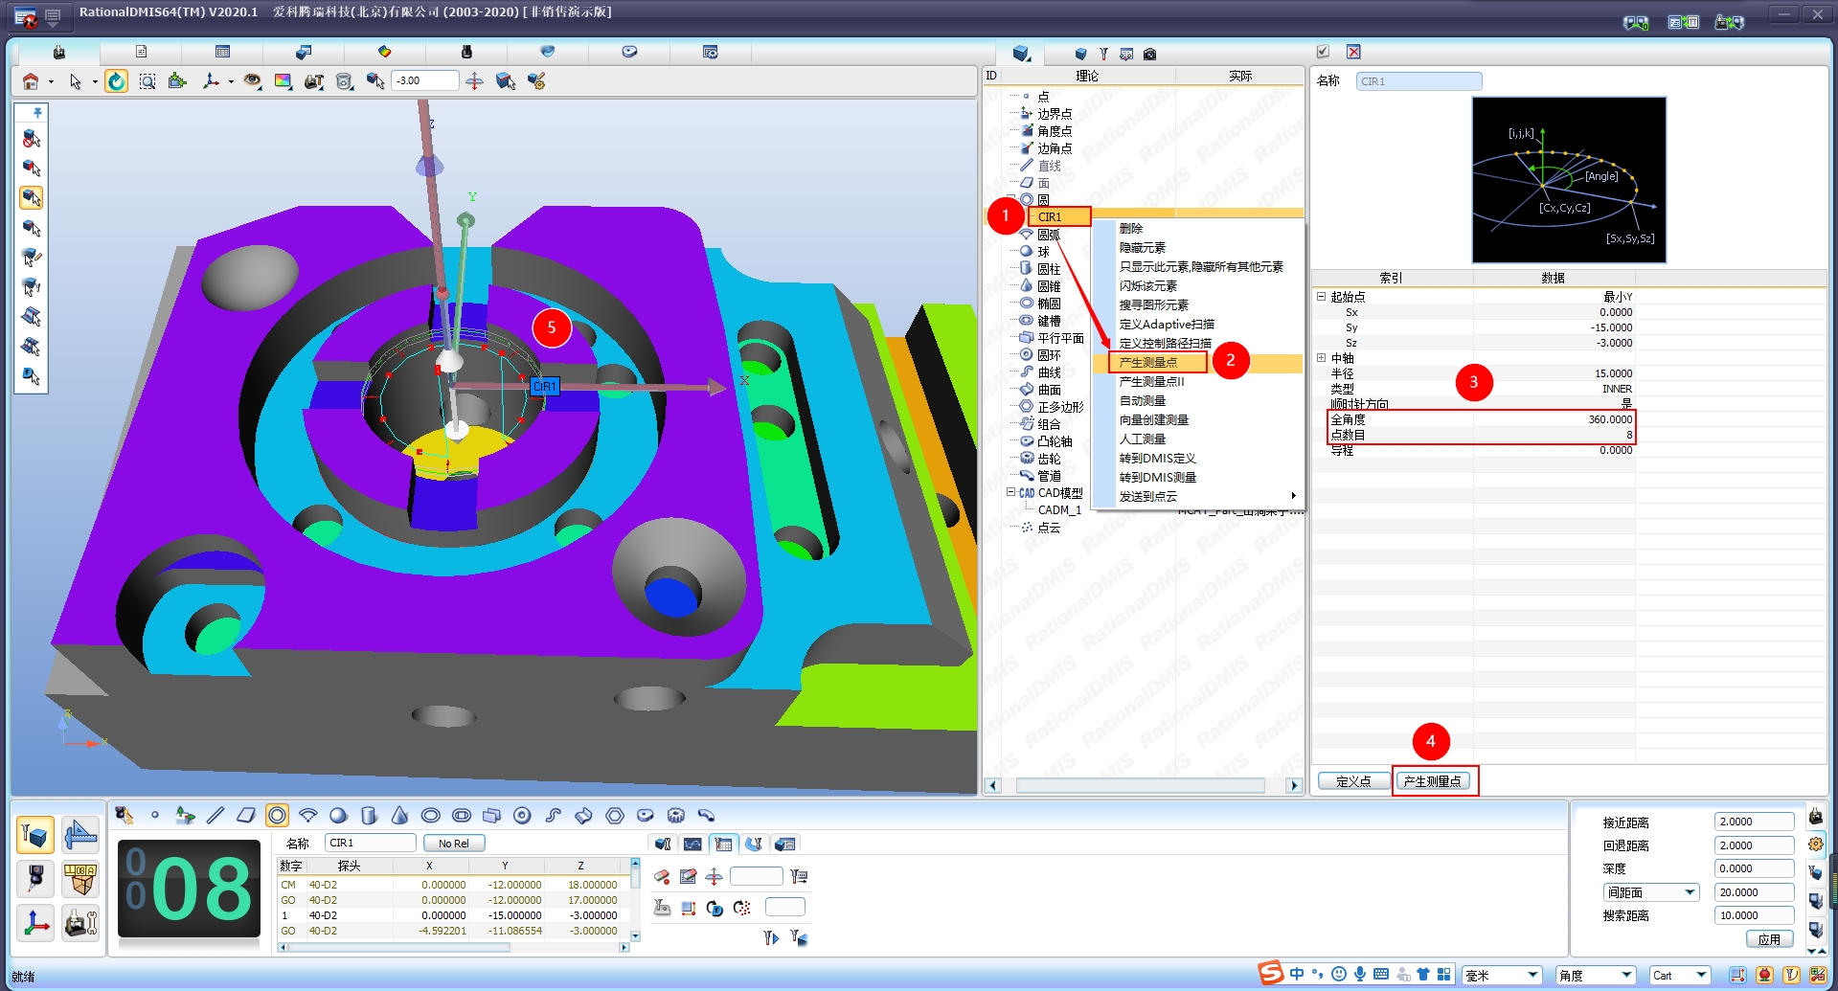1838x991 pixels.
Task: Select the line feature tool in bottom toolbar
Action: 216,815
